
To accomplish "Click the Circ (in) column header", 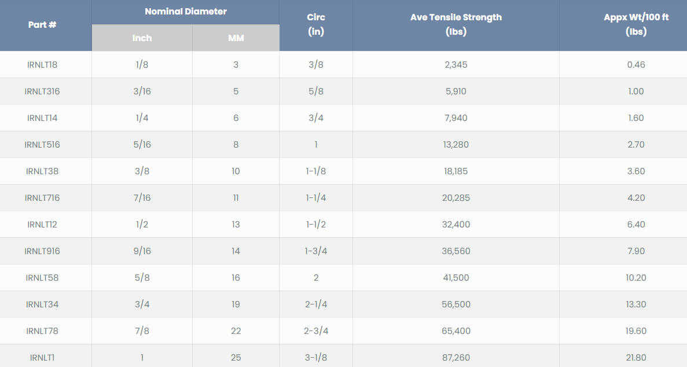I will point(315,25).
